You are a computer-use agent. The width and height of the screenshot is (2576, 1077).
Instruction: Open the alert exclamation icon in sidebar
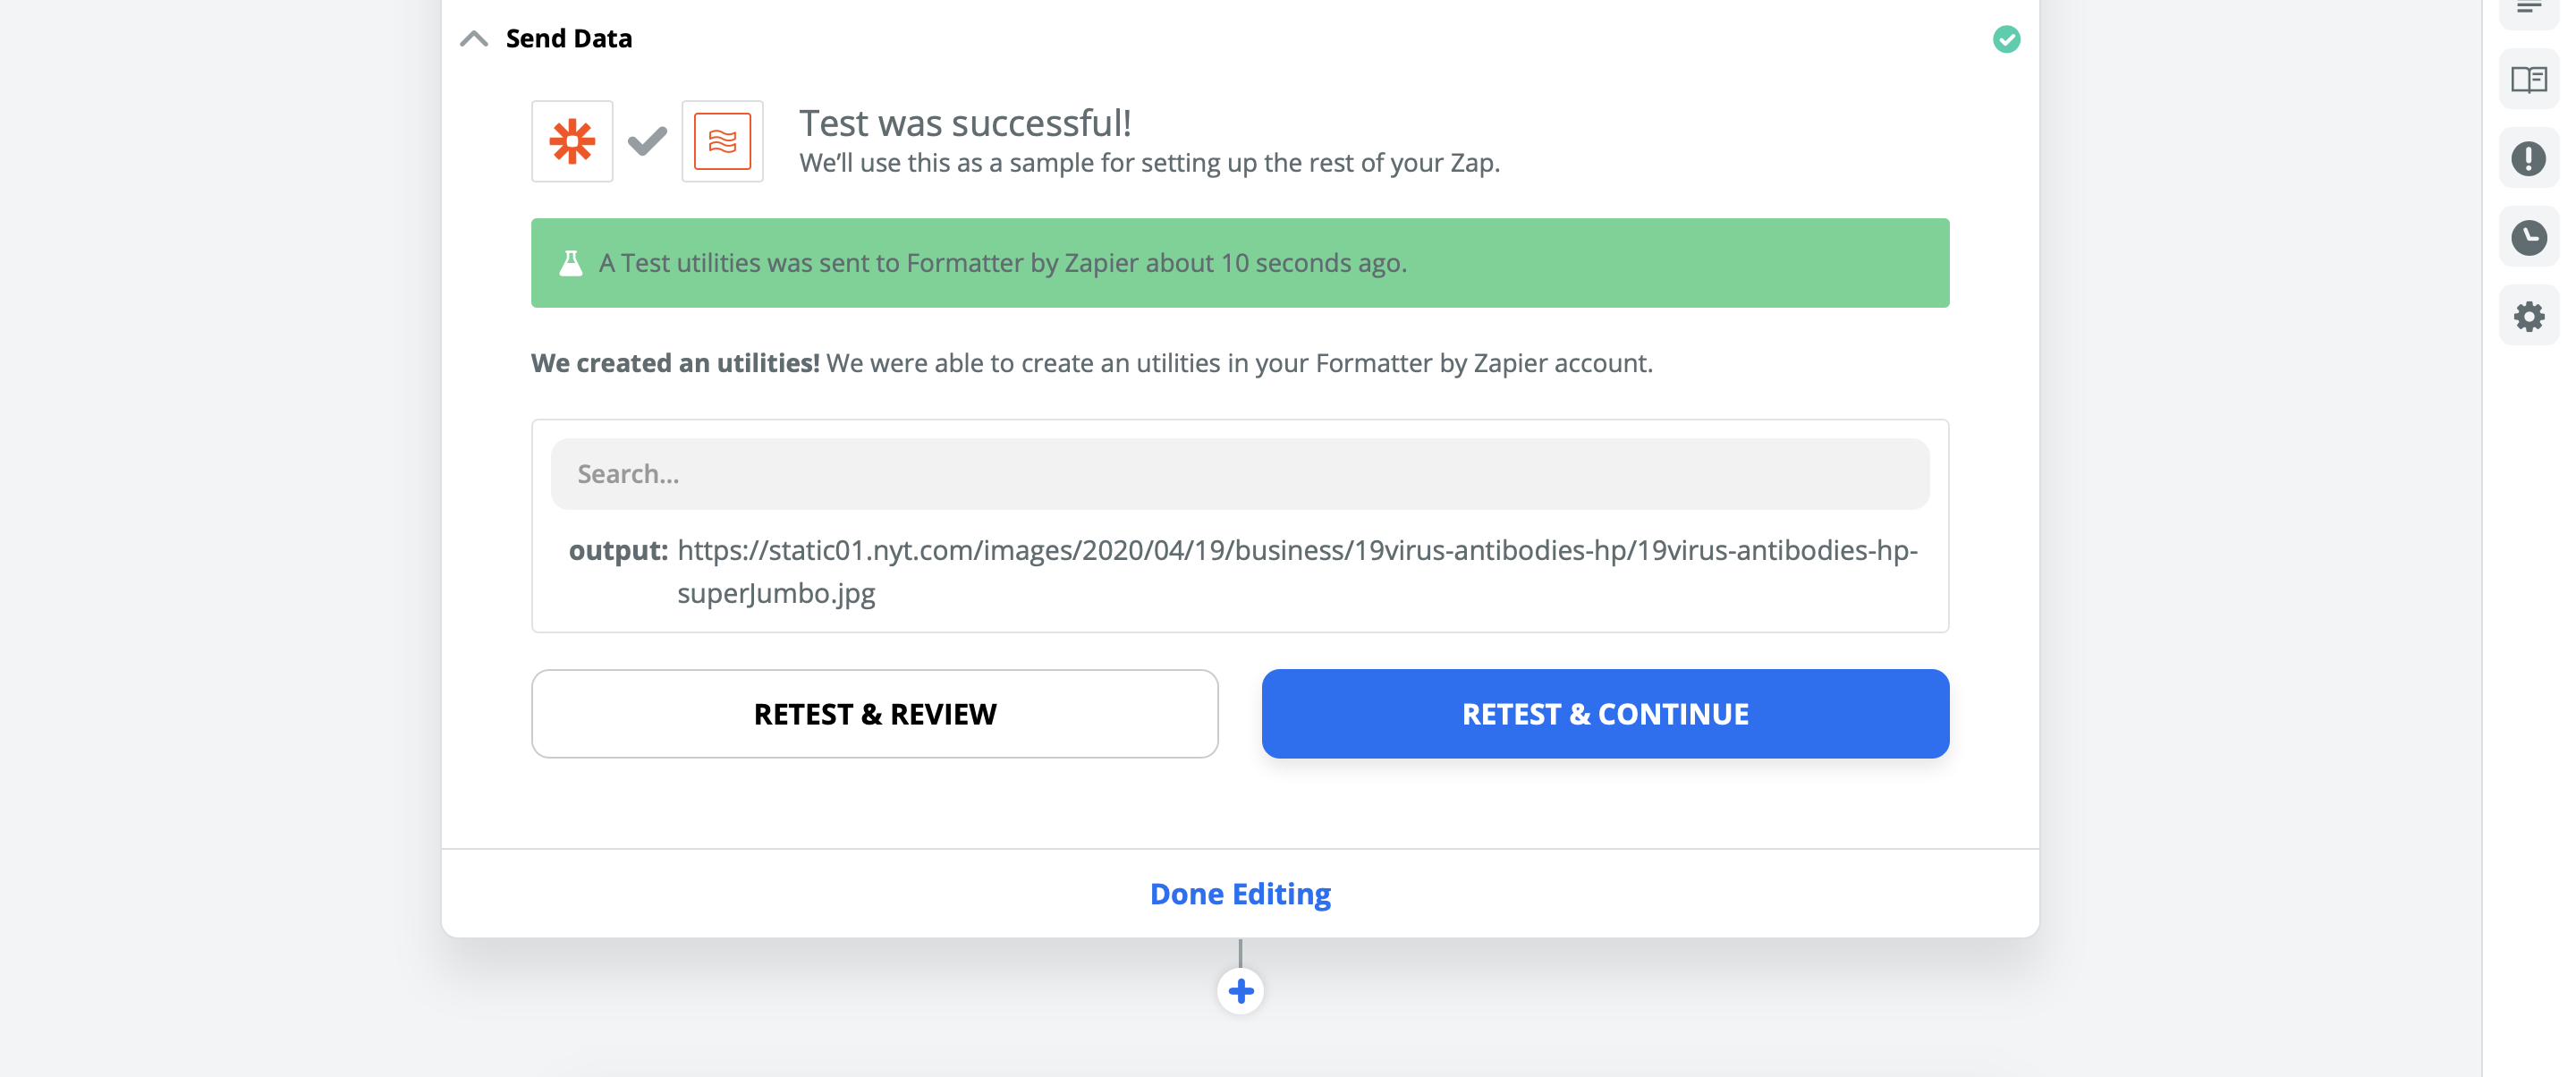click(2528, 158)
